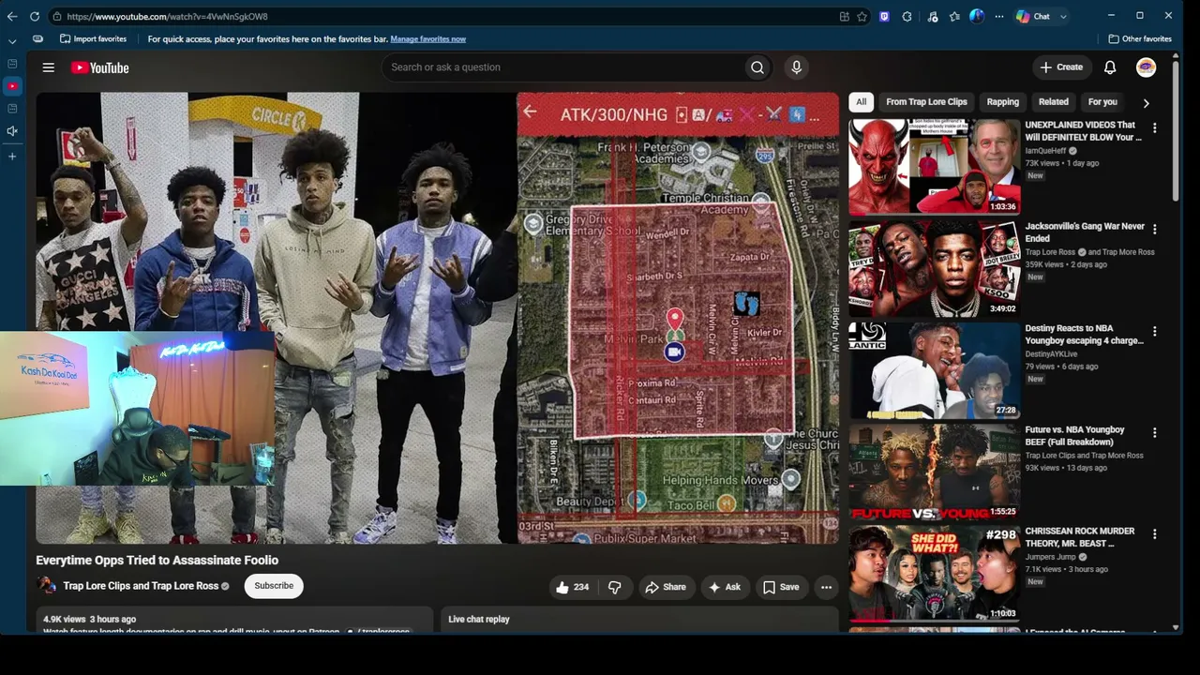Dislike the video with thumbs down
1200x675 pixels.
pos(615,587)
